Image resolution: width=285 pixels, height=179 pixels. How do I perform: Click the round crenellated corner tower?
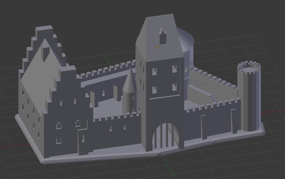tap(249, 96)
